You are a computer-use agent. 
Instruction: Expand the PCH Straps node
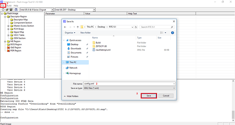(9, 29)
